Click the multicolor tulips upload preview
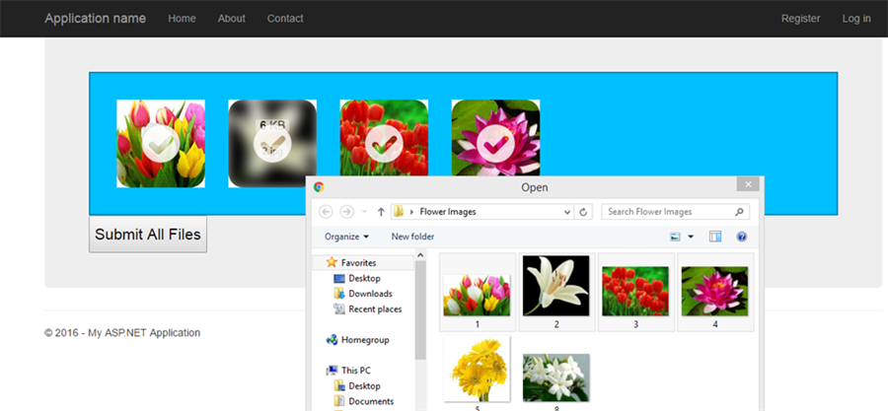This screenshot has width=888, height=411. pyautogui.click(x=161, y=144)
